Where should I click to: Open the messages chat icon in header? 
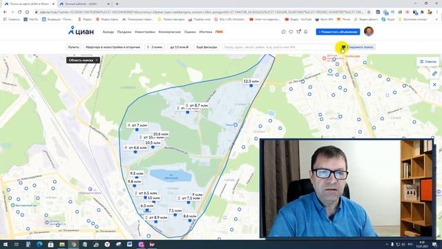coord(284,32)
